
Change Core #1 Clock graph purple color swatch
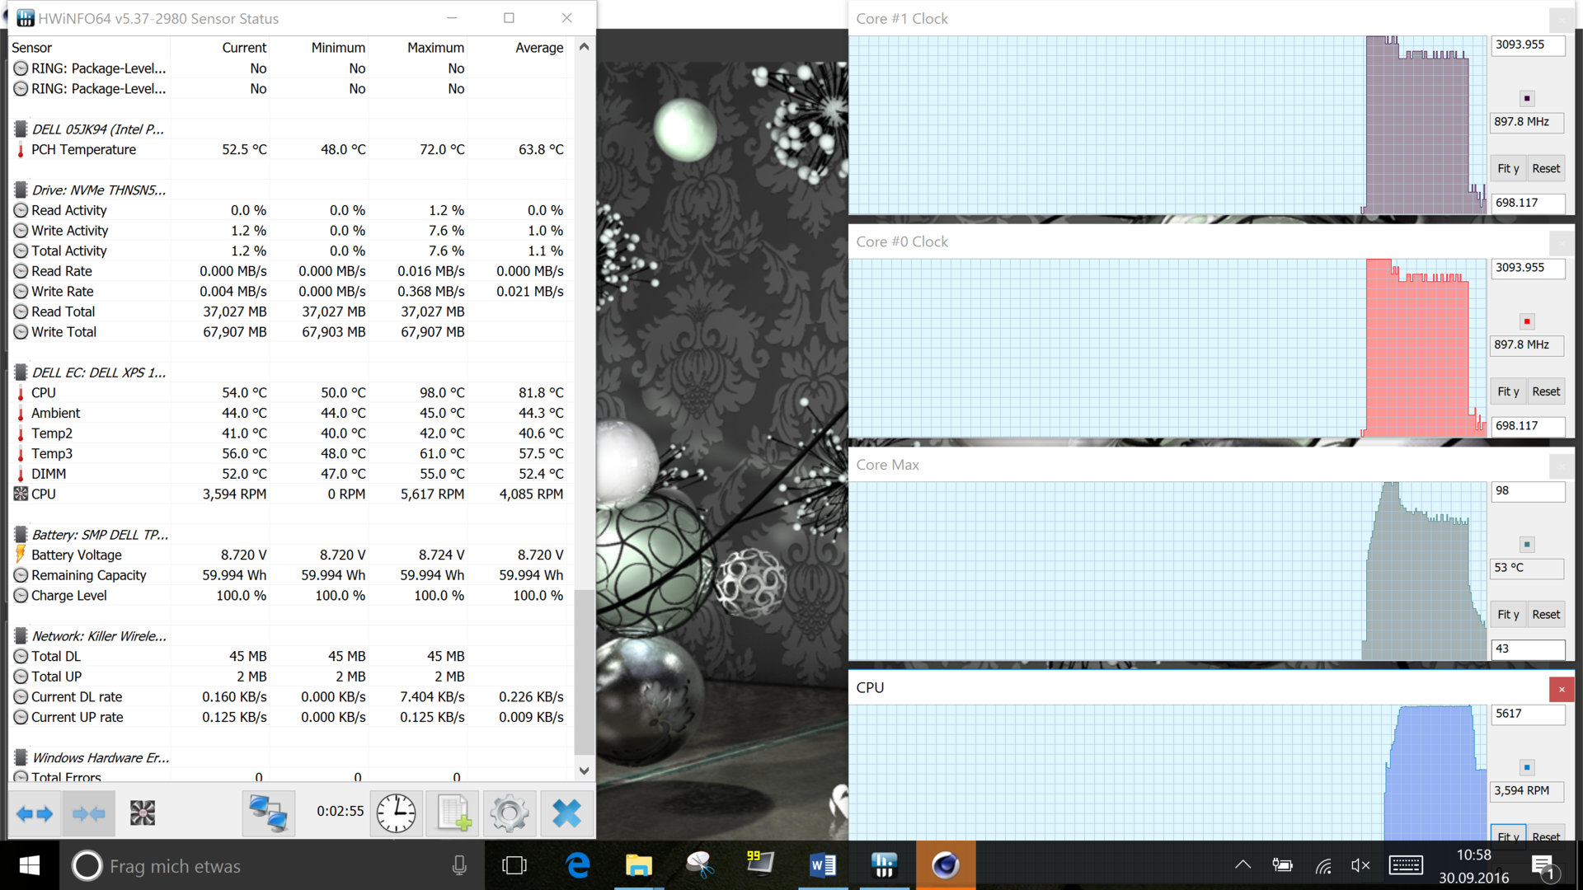1527,99
